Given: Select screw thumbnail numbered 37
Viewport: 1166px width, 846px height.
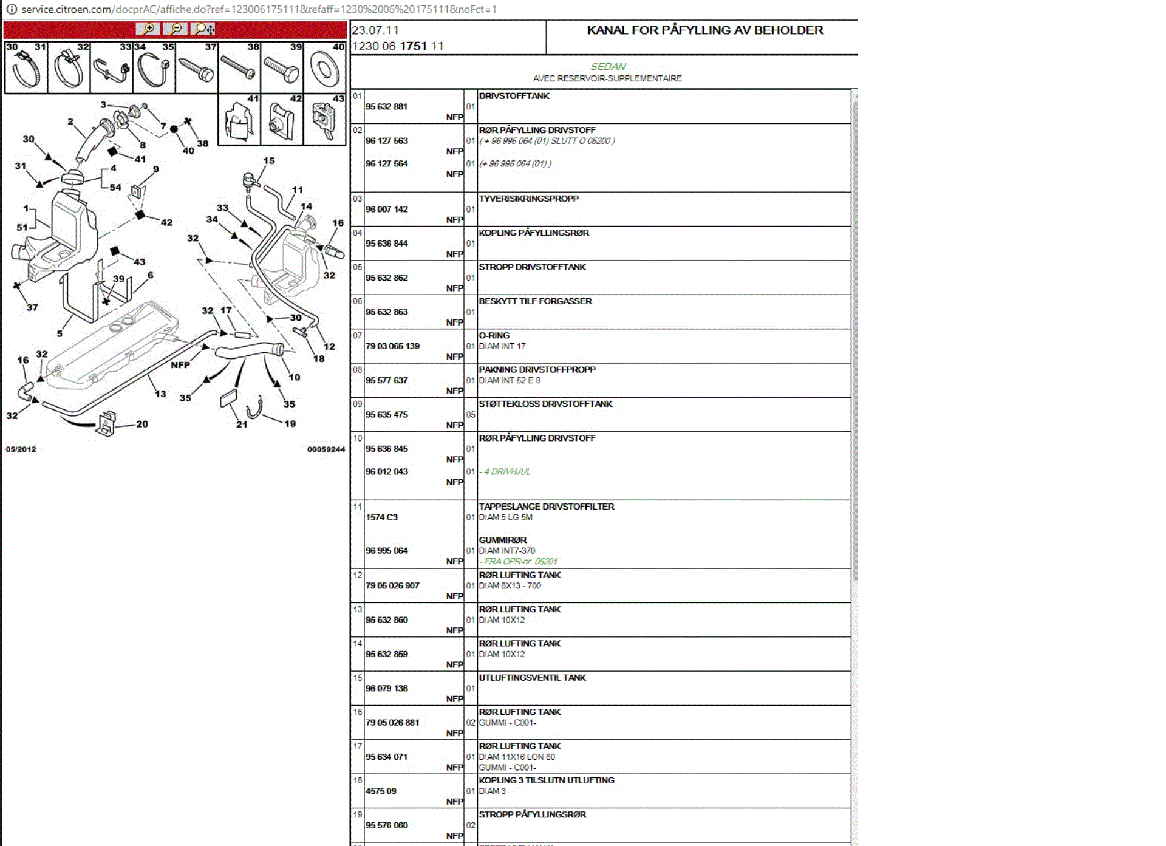Looking at the screenshot, I should tap(197, 67).
